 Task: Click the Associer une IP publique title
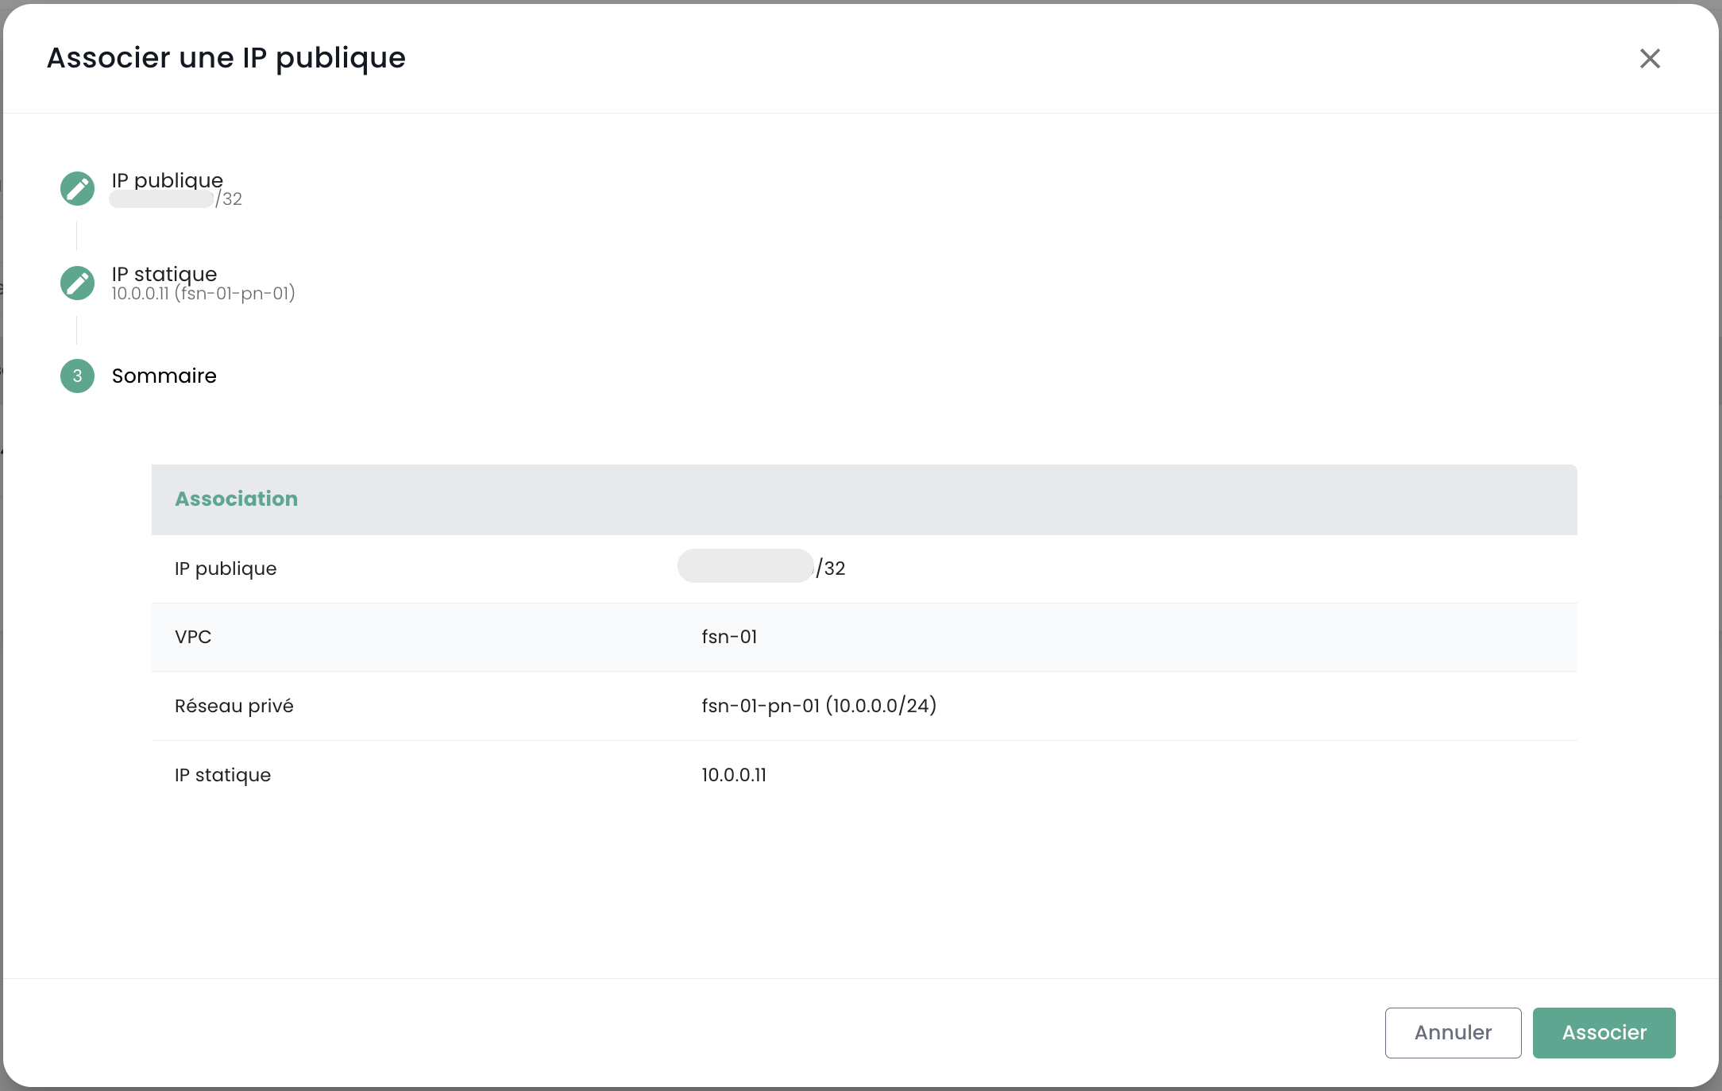point(226,57)
